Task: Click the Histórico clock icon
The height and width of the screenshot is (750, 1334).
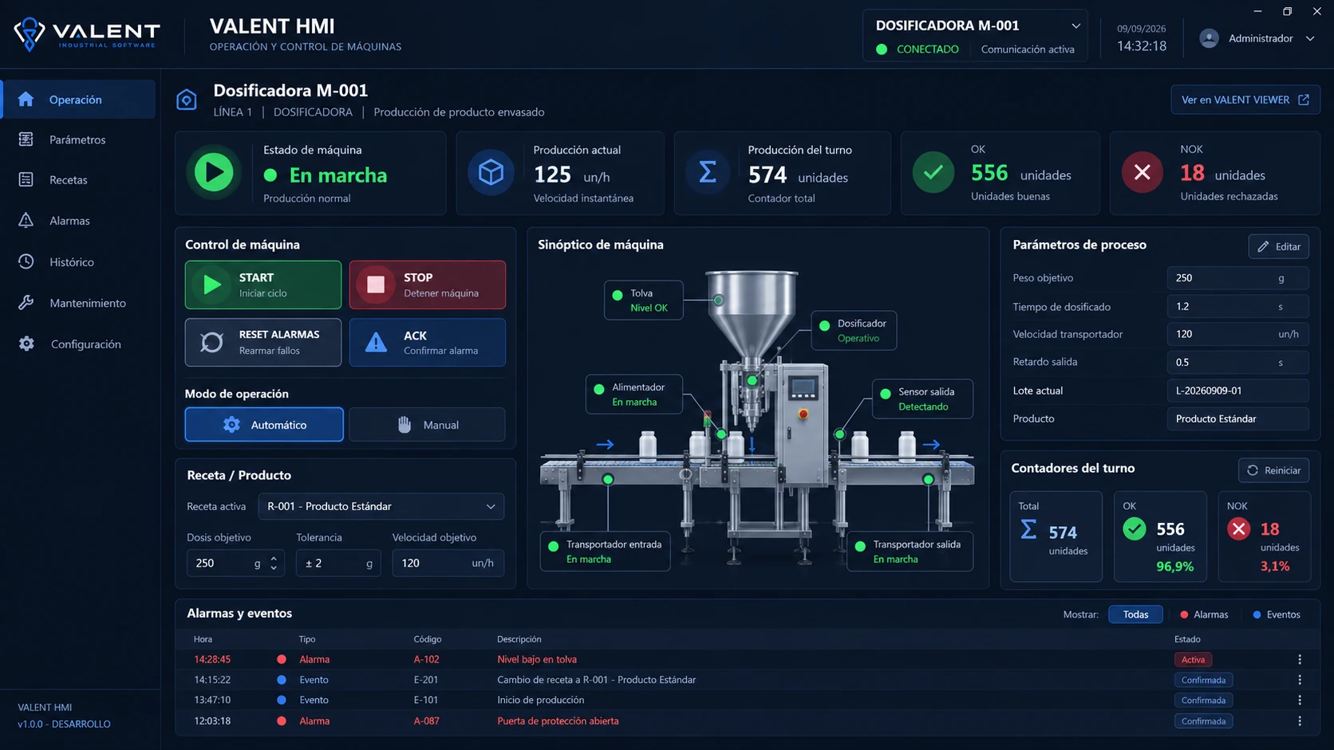Action: 26,261
